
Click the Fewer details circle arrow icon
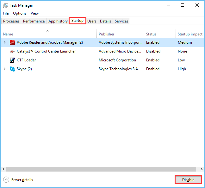(x=6, y=180)
